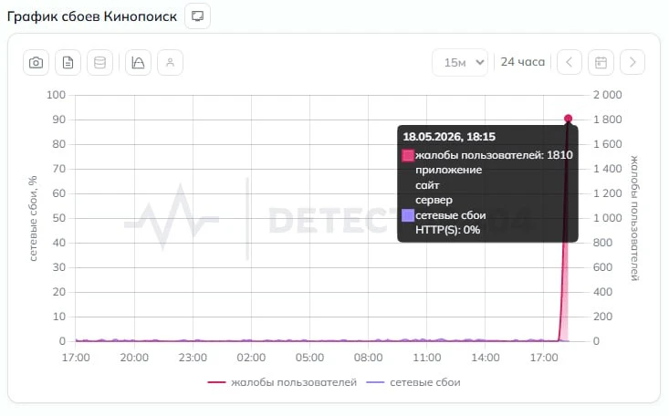
Task: Click the user person icon
Action: click(170, 63)
